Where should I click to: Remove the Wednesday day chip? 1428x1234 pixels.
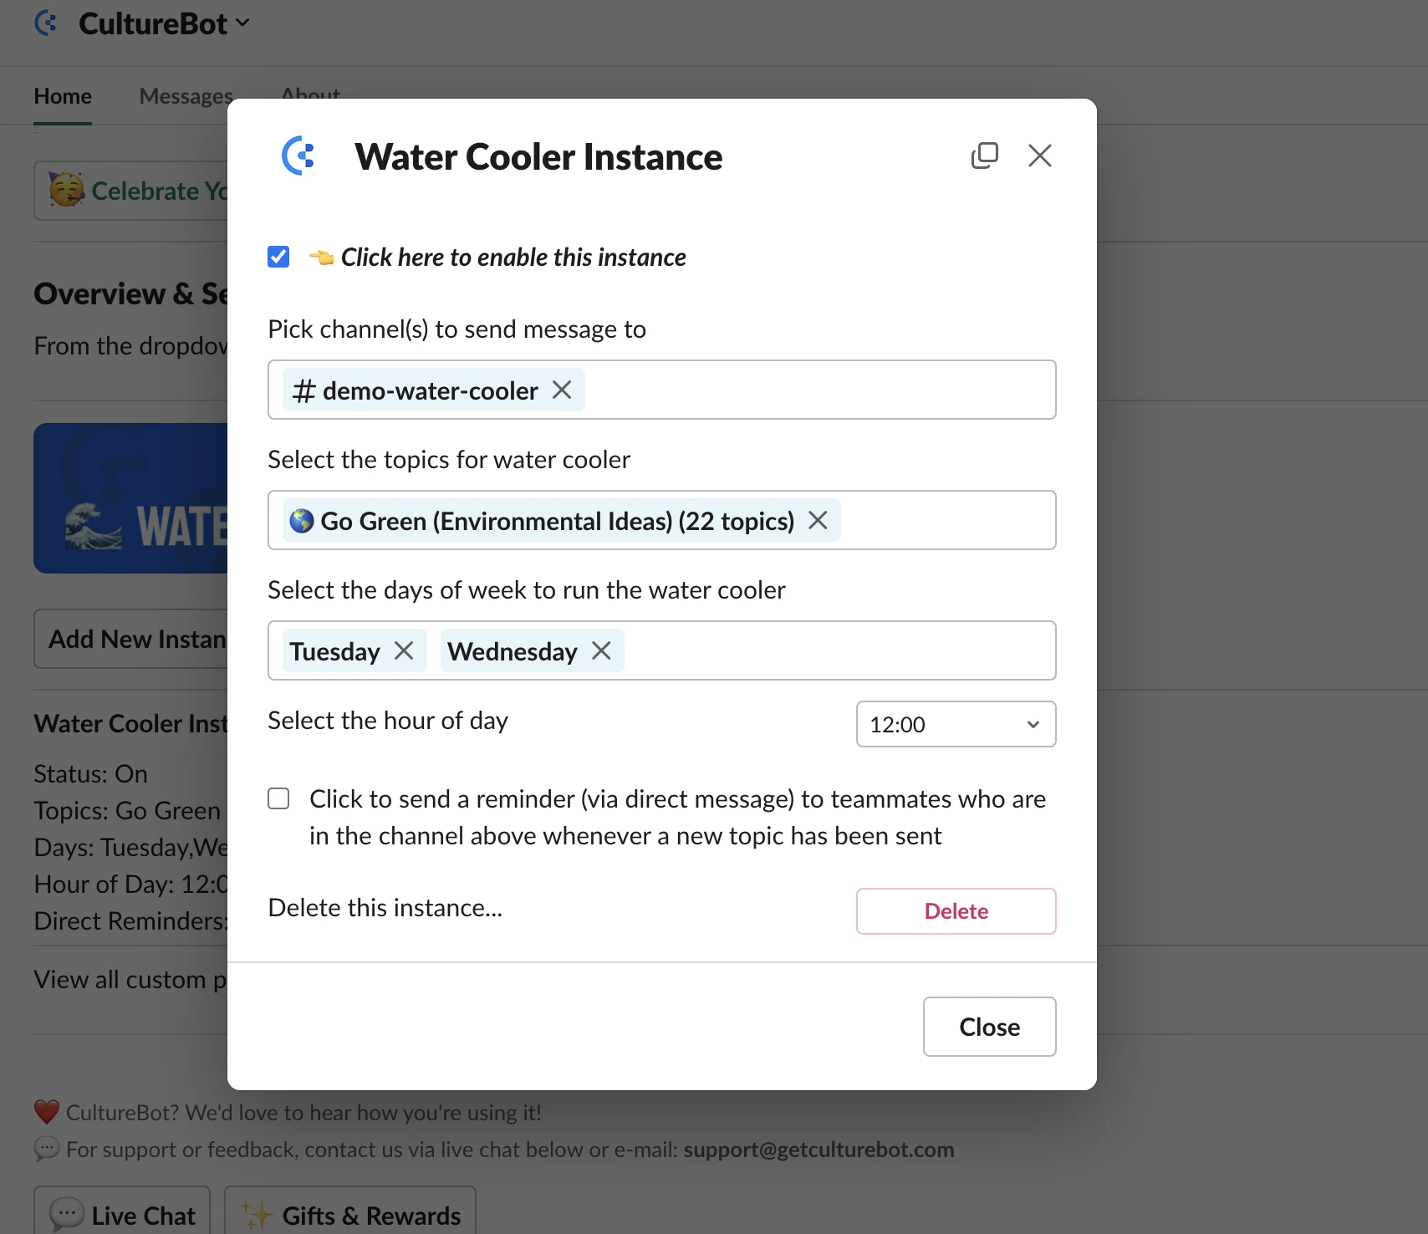(x=601, y=650)
